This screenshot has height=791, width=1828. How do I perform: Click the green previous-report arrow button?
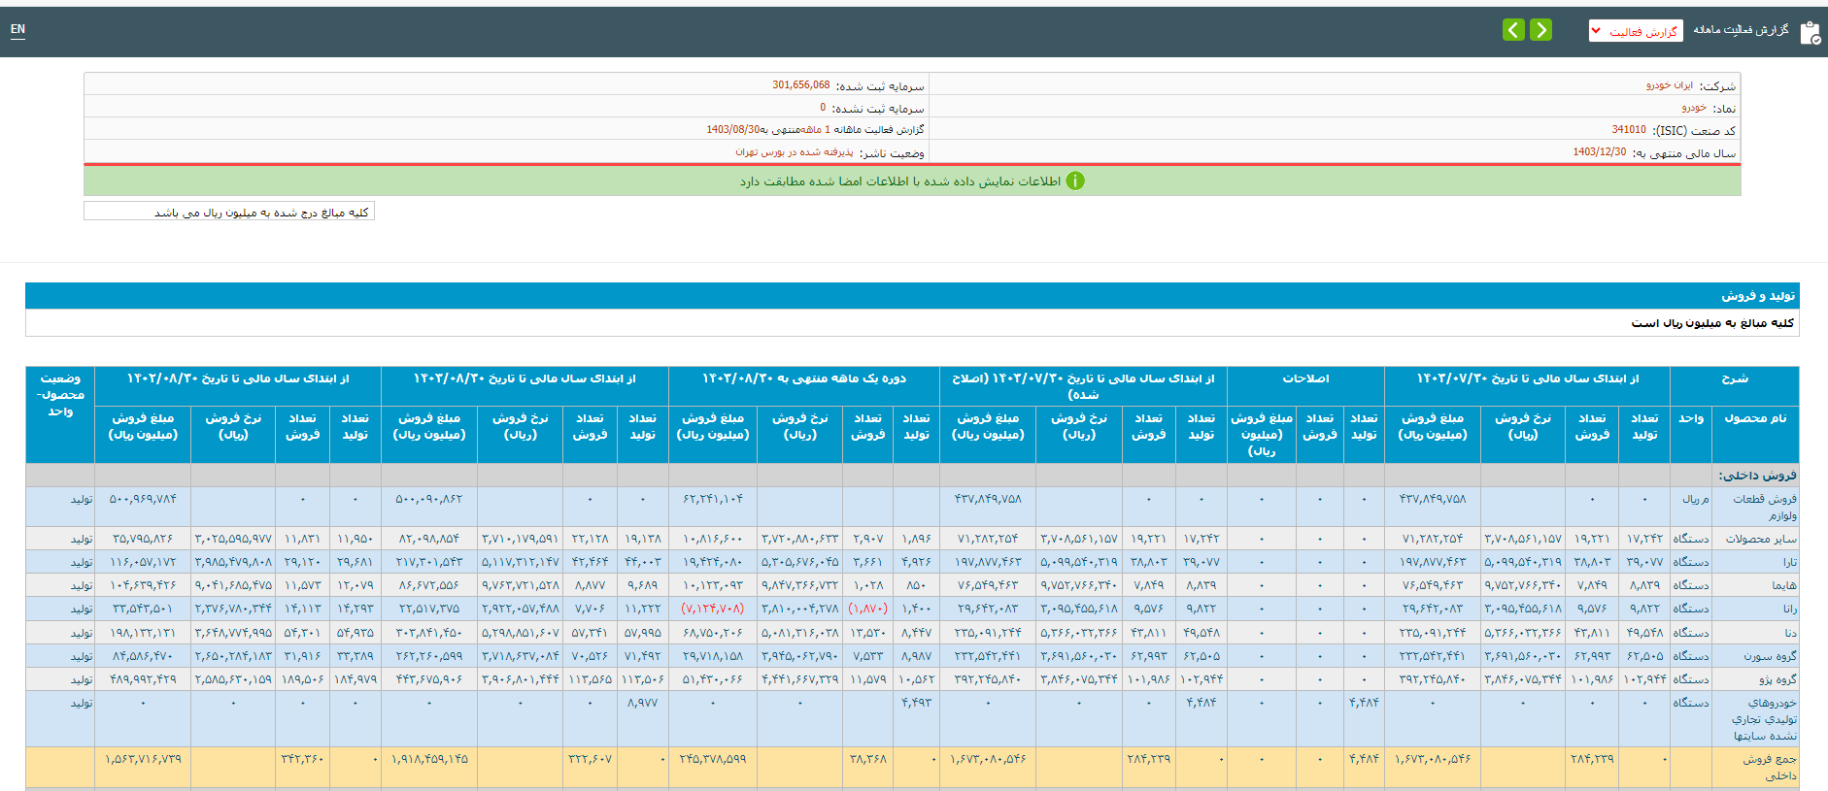coord(1513,30)
